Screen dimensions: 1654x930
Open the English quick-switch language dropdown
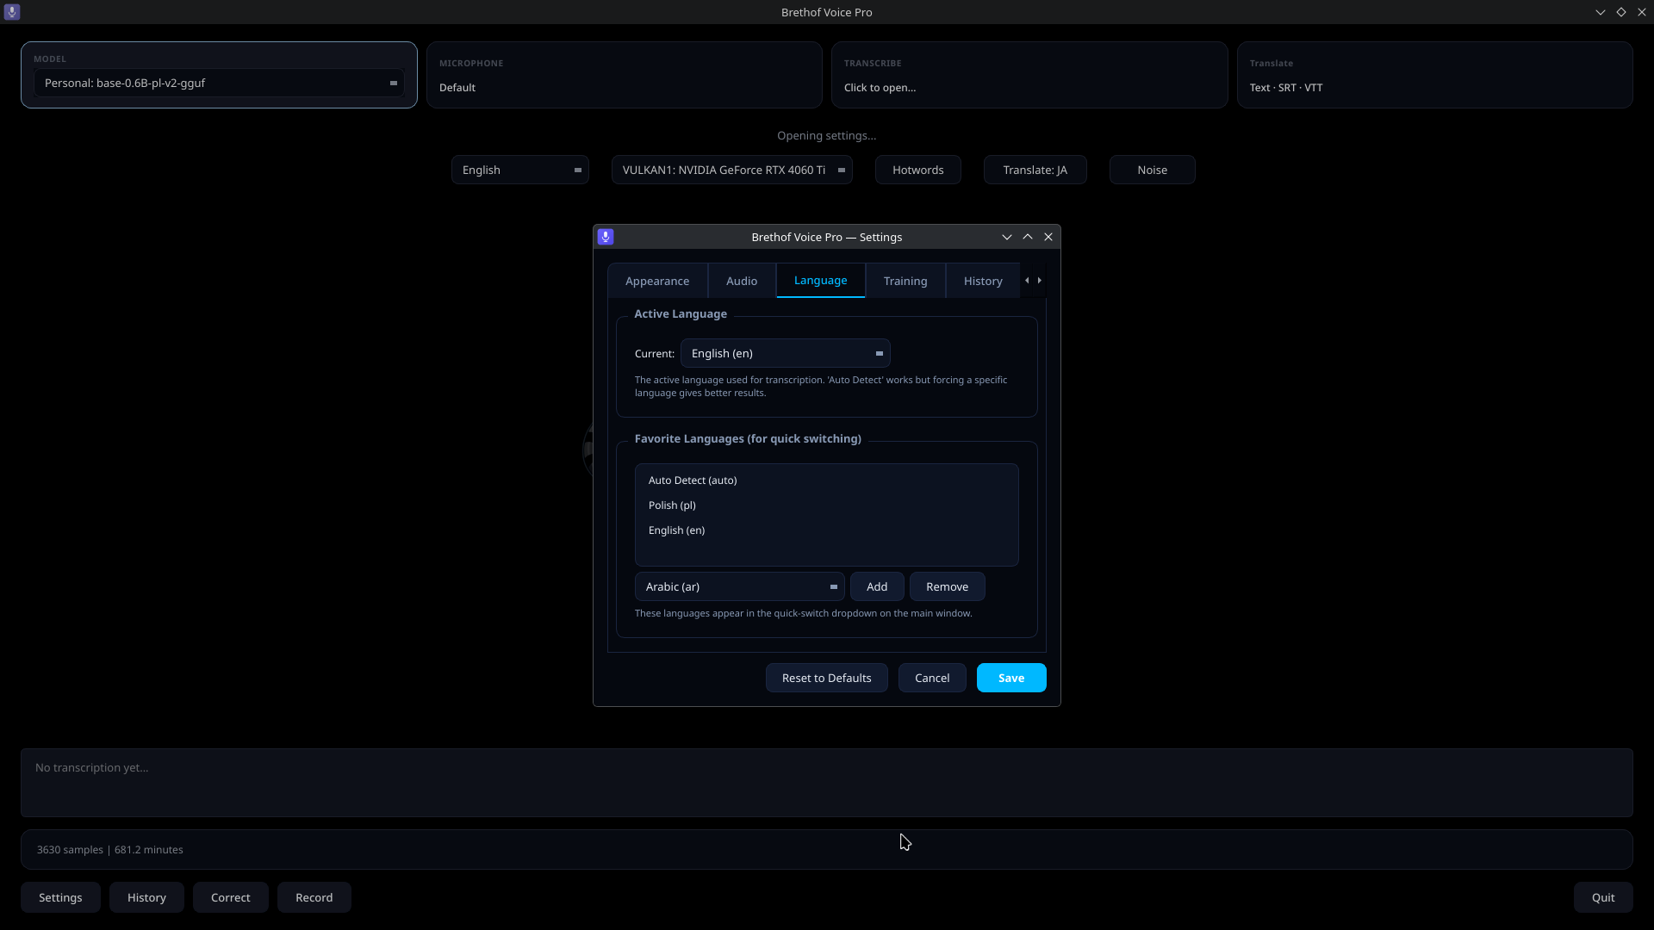[x=520, y=170]
